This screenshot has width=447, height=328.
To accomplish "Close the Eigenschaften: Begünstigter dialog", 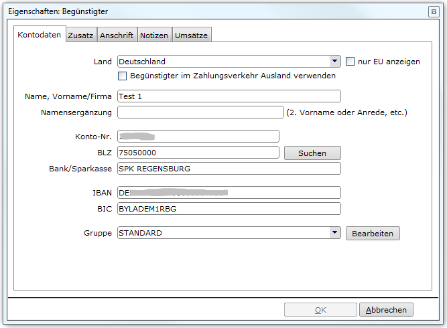I will [x=434, y=11].
